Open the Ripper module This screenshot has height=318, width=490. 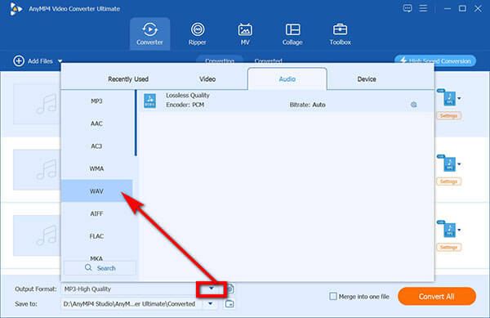coord(197,34)
